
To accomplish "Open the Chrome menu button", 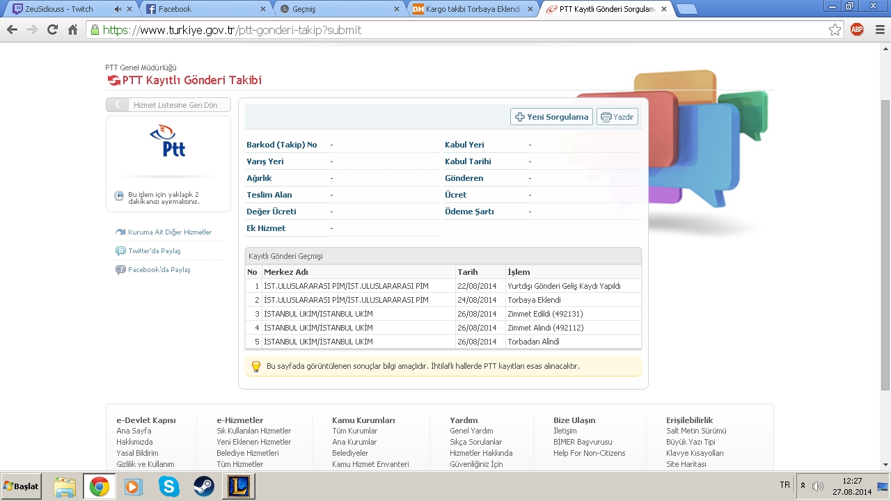I will pos(878,30).
